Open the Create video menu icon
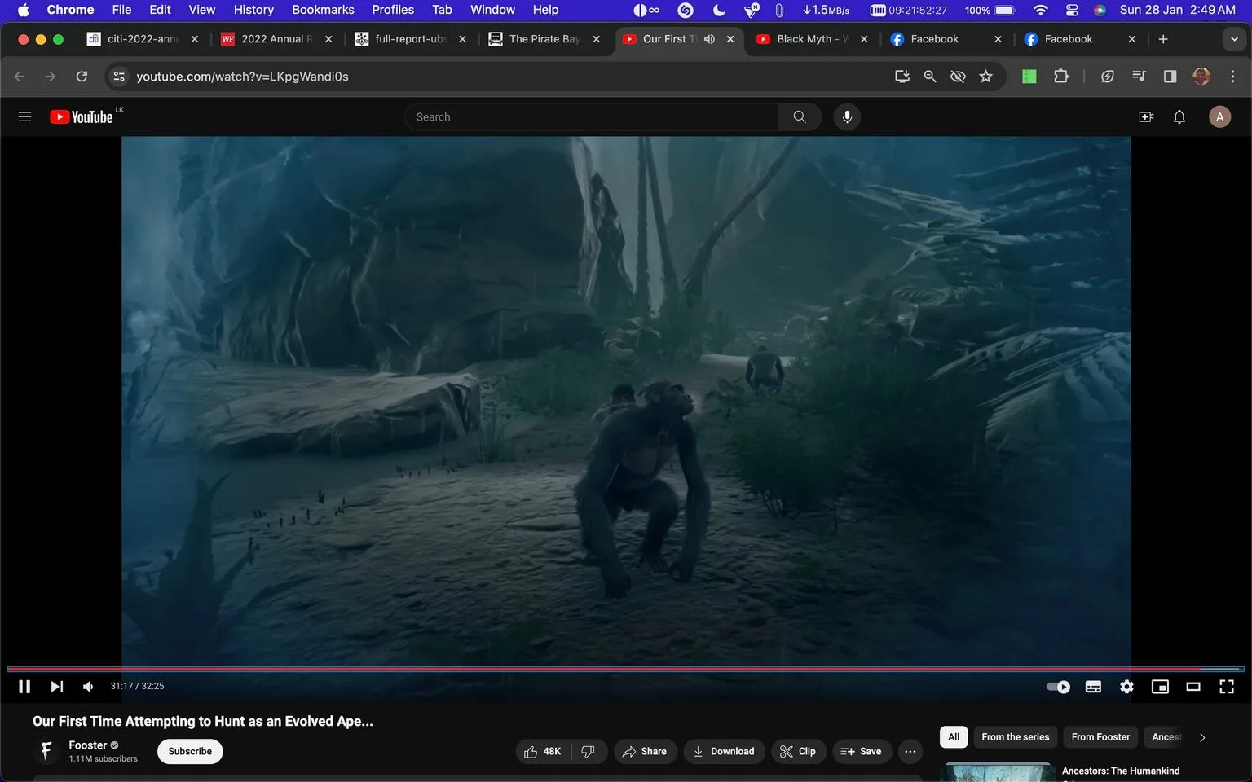 coord(1146,117)
